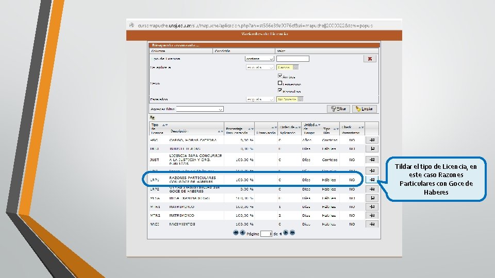Select the LRP2 Sin Goce de Haberes row button
This screenshot has width=495, height=278.
click(372, 189)
